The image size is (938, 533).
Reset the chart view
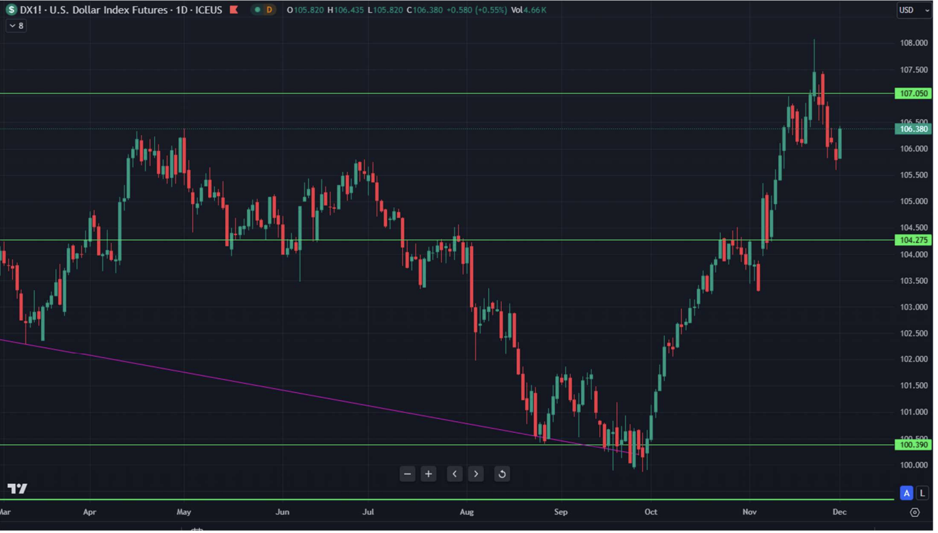coord(502,474)
